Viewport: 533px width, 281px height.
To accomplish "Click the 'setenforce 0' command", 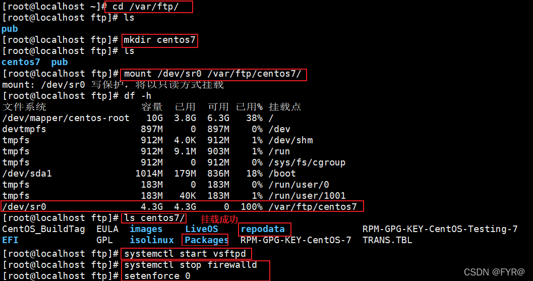I will [157, 276].
